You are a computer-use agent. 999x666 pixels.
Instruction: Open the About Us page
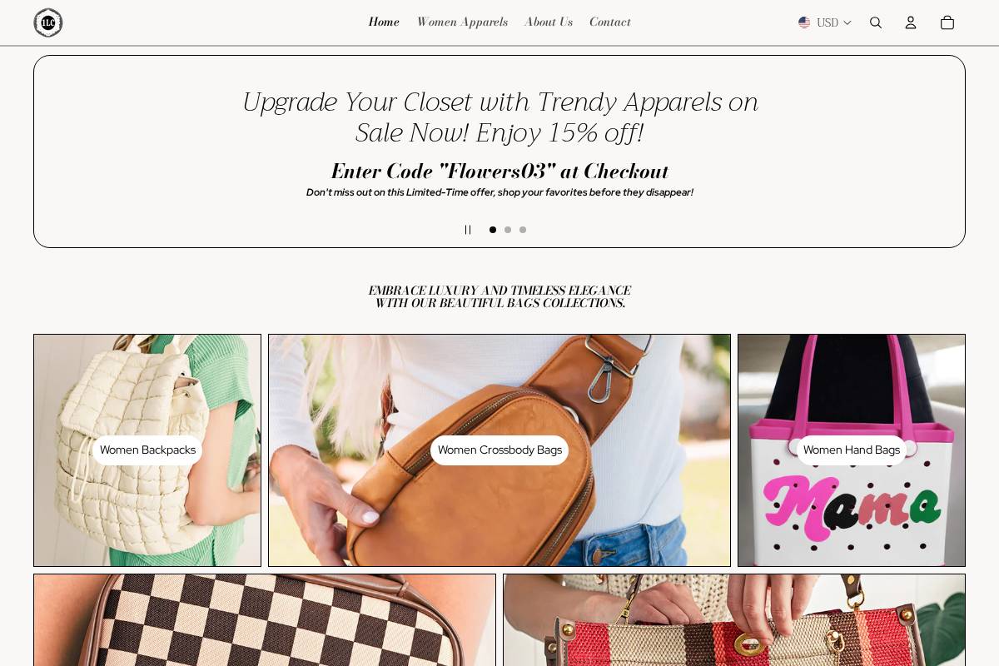click(x=549, y=22)
